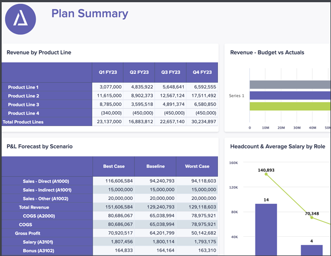The image size is (331, 256).
Task: Click cell value 5,648,641
Action: coord(173,87)
